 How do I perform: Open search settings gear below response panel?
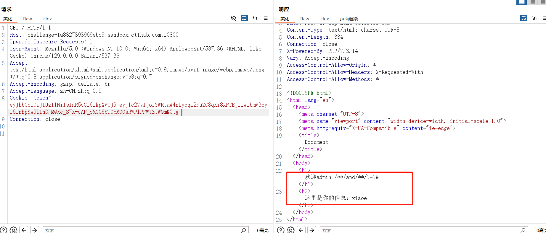pos(291,230)
